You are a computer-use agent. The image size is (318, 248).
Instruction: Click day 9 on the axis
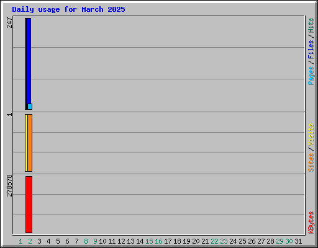point(95,241)
